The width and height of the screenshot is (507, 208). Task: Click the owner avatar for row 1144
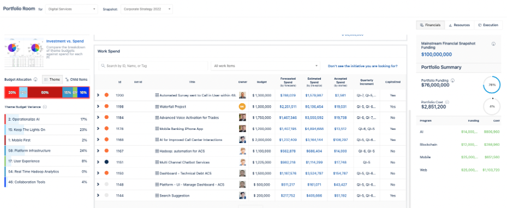(242, 195)
